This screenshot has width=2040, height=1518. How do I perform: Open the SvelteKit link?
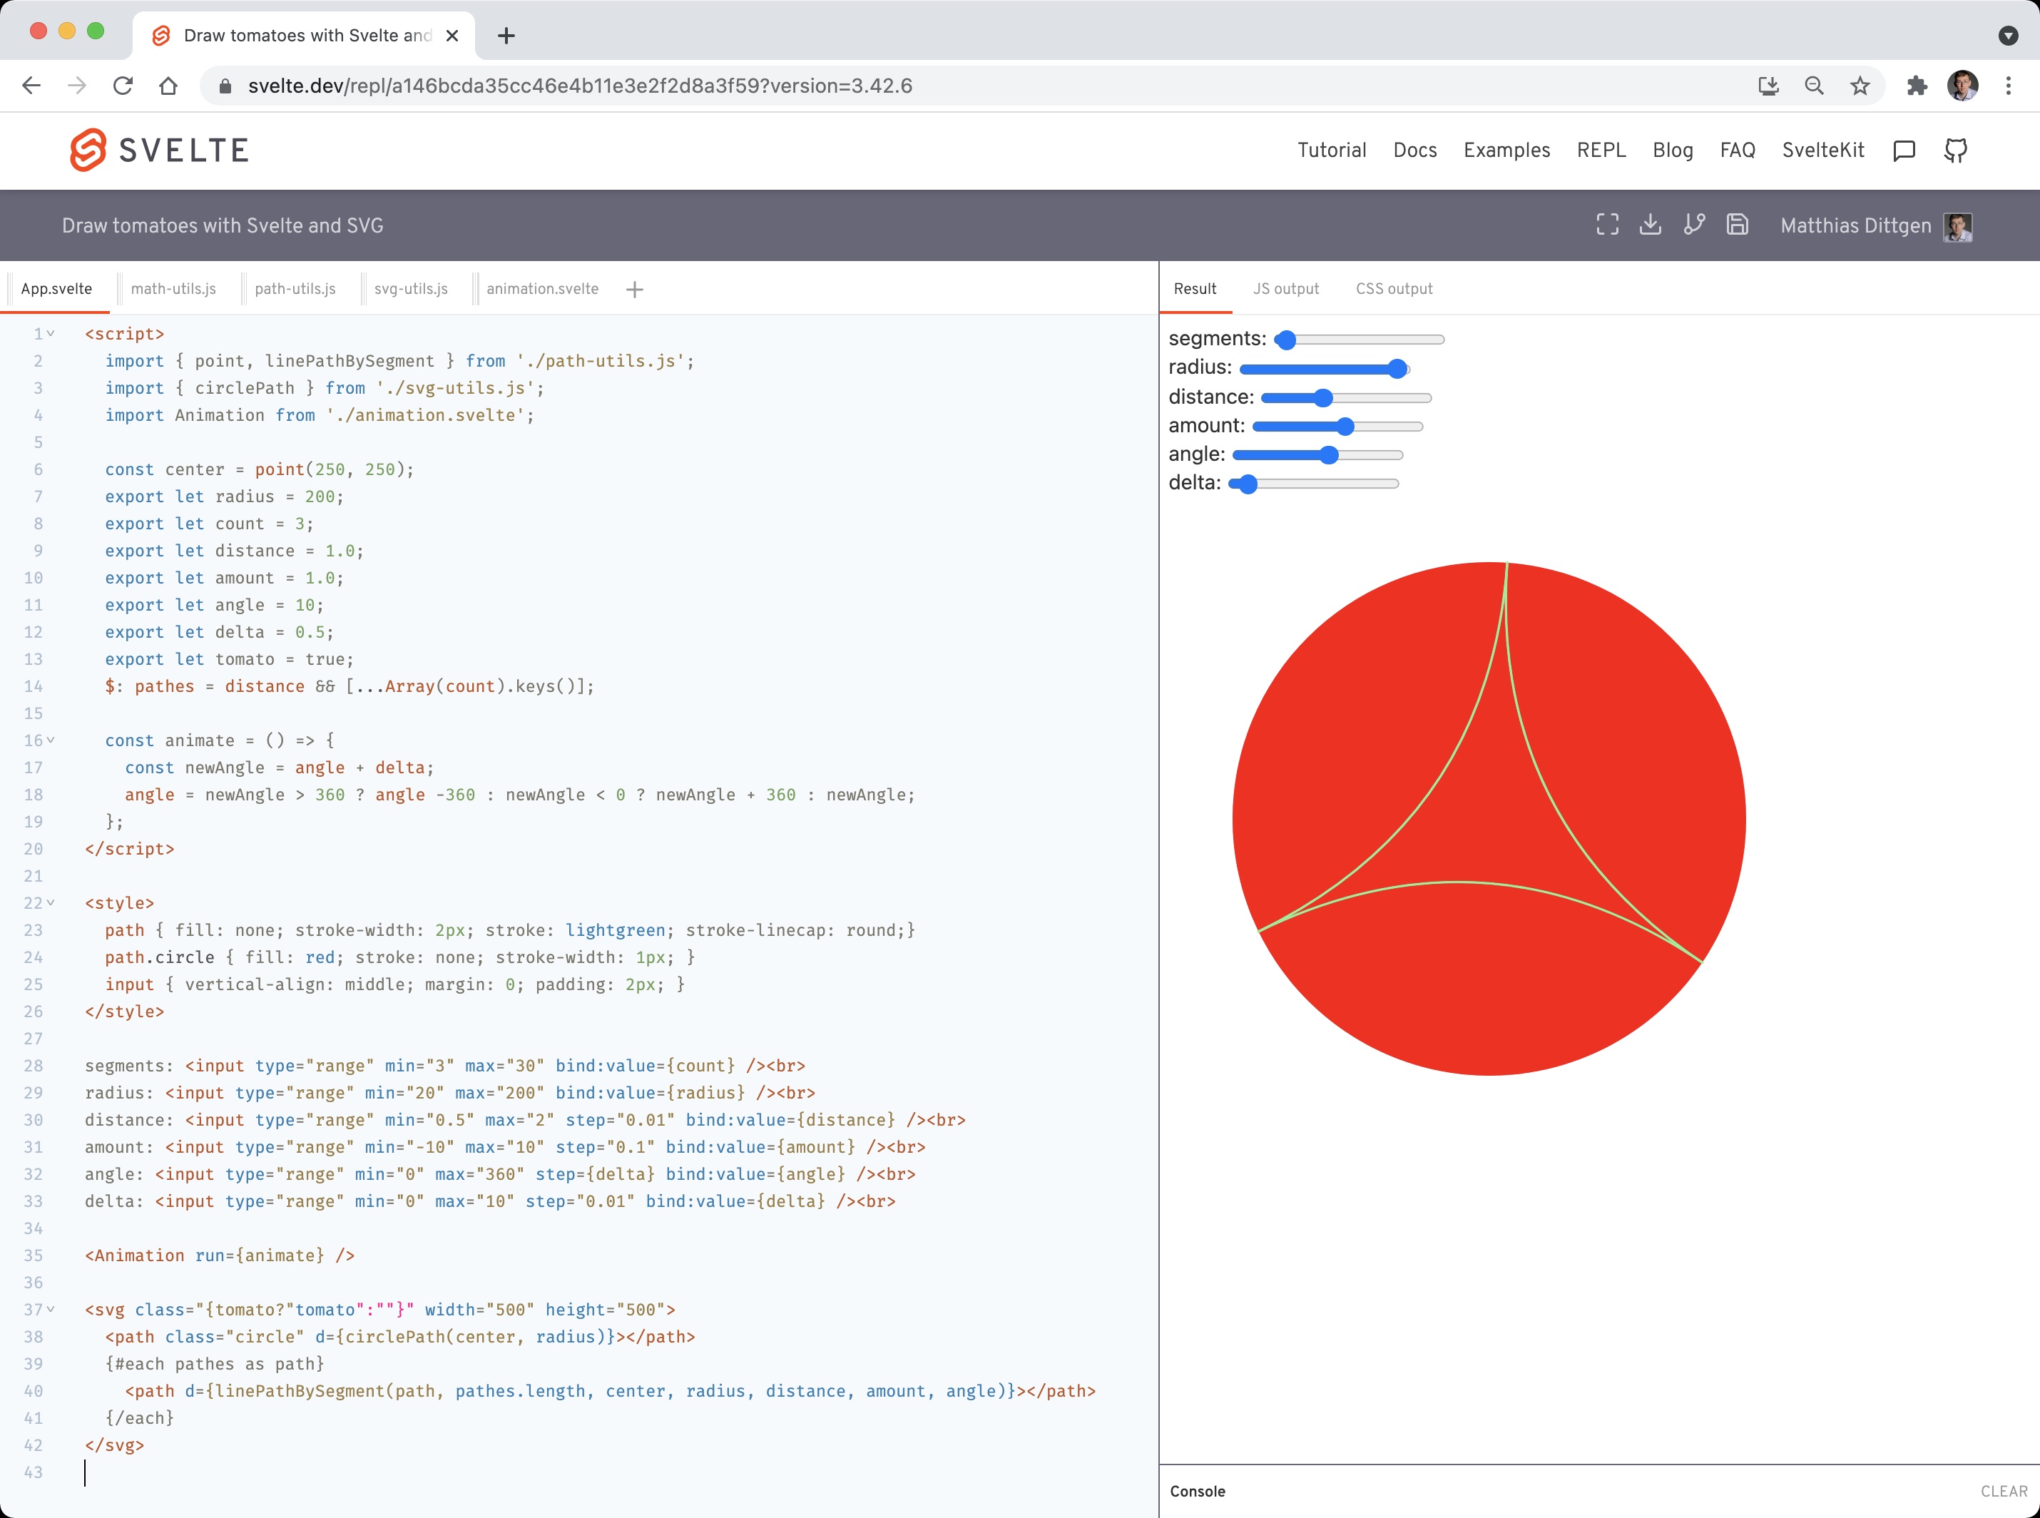[x=1823, y=150]
